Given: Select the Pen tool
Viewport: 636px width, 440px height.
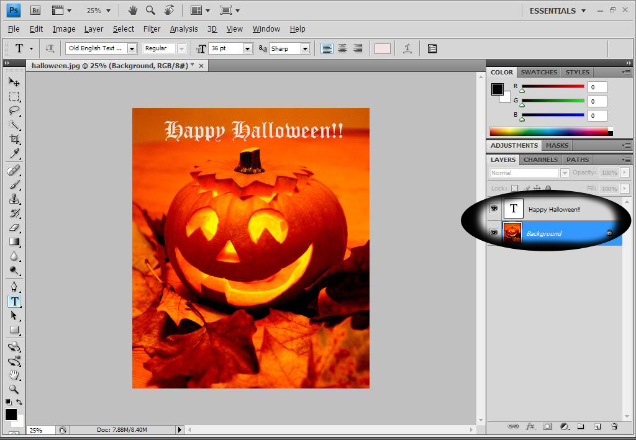Looking at the screenshot, I should (x=14, y=287).
